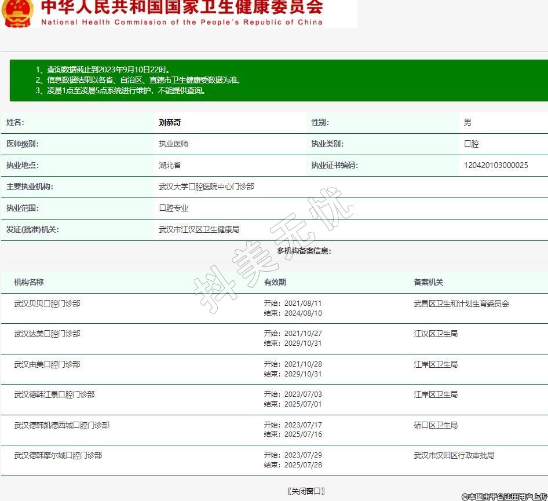Click the 备案机关 column header
Viewport: 548px width, 501px height.
coord(428,283)
